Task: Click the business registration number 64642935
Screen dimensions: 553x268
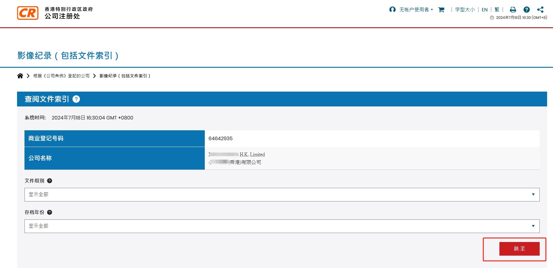Action: click(221, 139)
